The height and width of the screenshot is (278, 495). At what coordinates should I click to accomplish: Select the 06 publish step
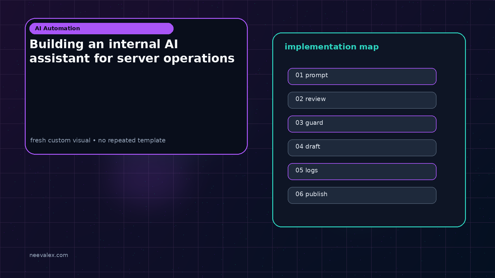362,195
